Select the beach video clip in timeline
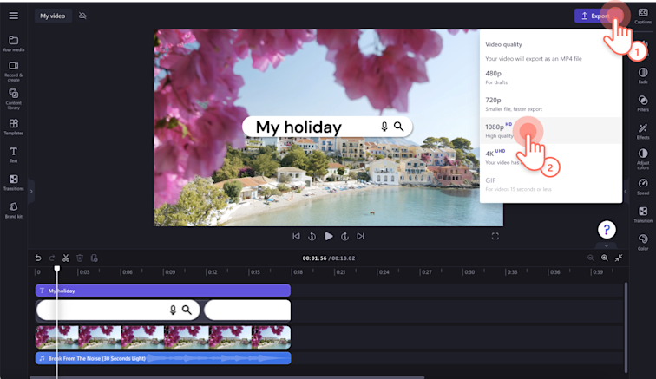Image resolution: width=656 pixels, height=379 pixels. [163, 337]
